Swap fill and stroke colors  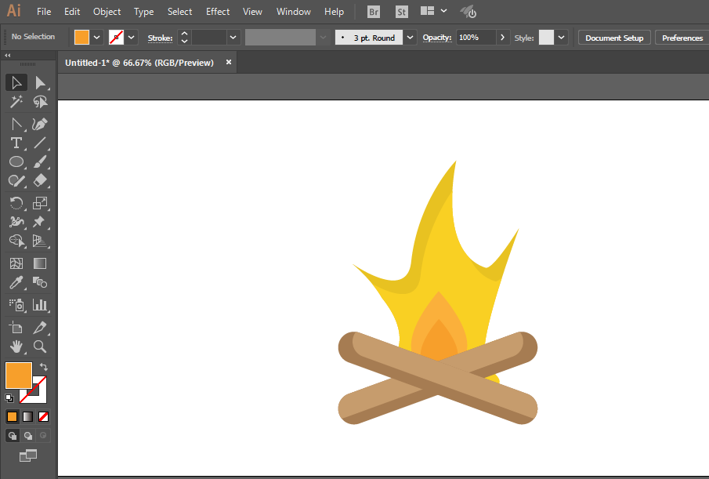(x=43, y=367)
